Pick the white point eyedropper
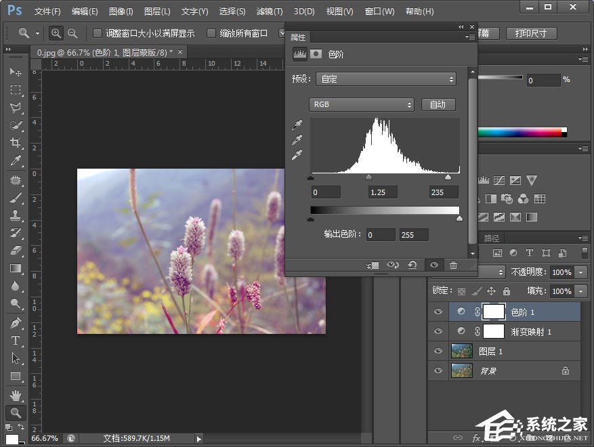Screen dimensions: 594x447 [297, 156]
